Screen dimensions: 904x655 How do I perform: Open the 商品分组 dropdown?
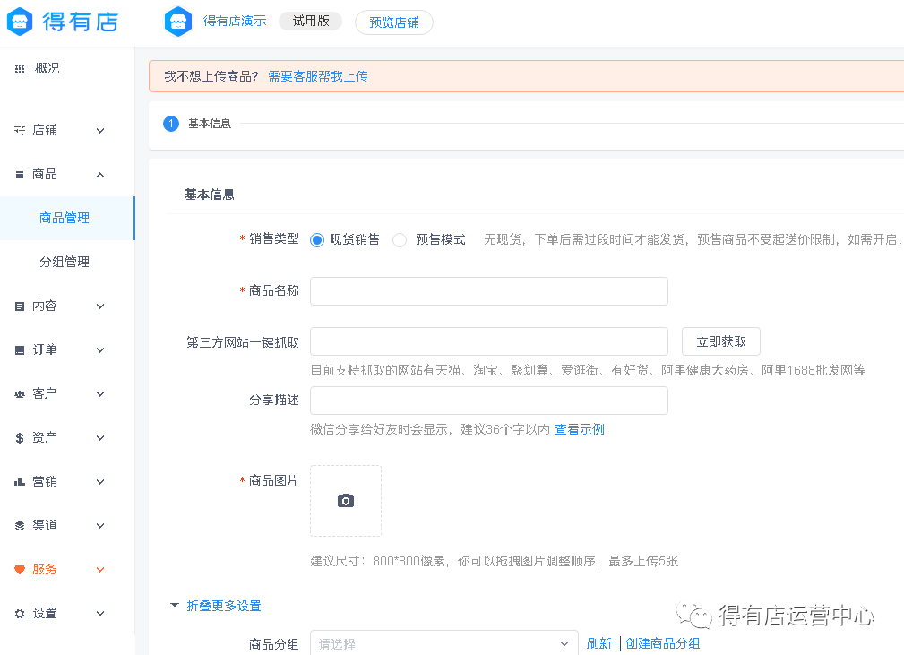point(443,643)
